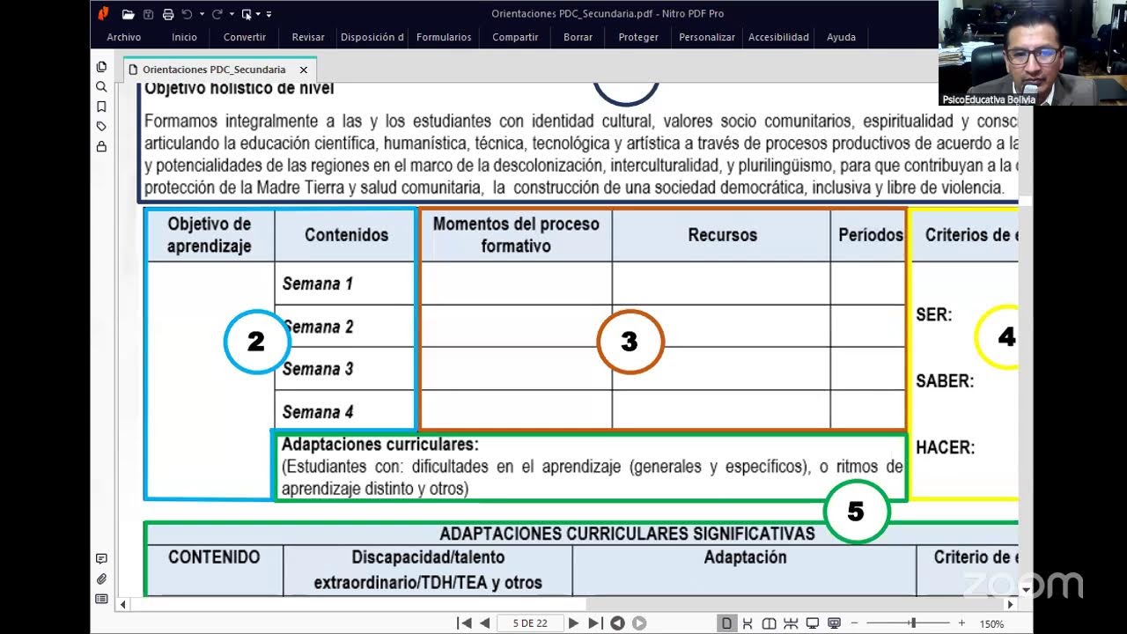Open the Search panel magnifier icon
1127x634 pixels.
pos(101,86)
